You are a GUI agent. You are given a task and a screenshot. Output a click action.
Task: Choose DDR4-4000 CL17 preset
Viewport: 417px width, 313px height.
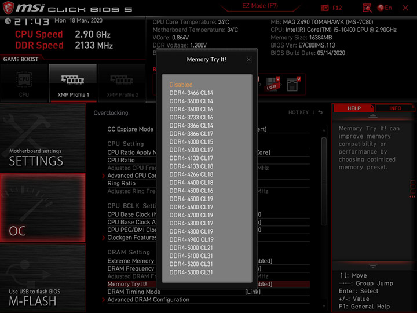pyautogui.click(x=191, y=150)
